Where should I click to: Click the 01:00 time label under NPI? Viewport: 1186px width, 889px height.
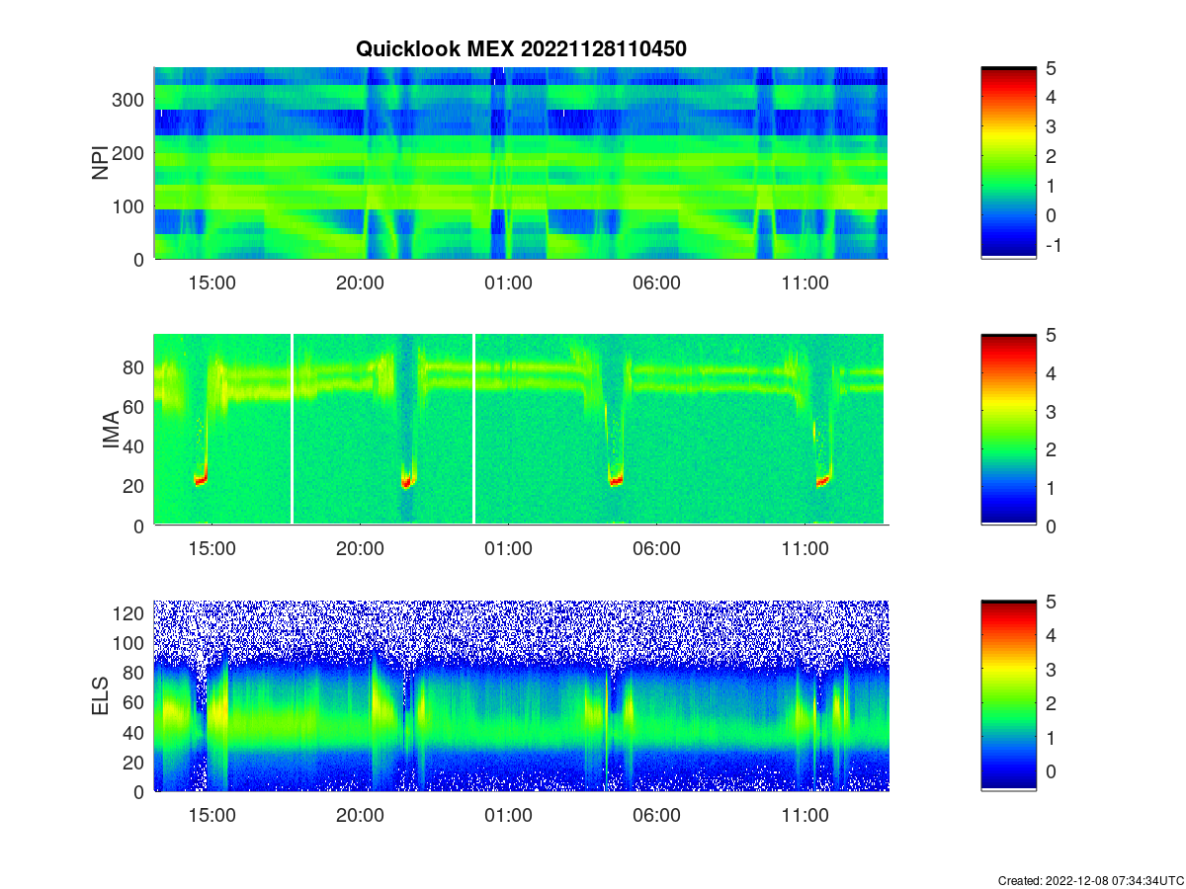pyautogui.click(x=508, y=283)
